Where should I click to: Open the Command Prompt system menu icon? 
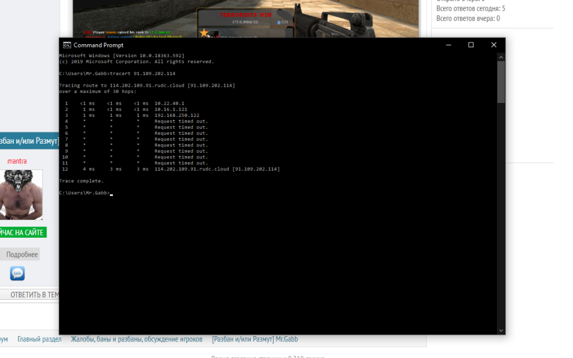coord(67,45)
